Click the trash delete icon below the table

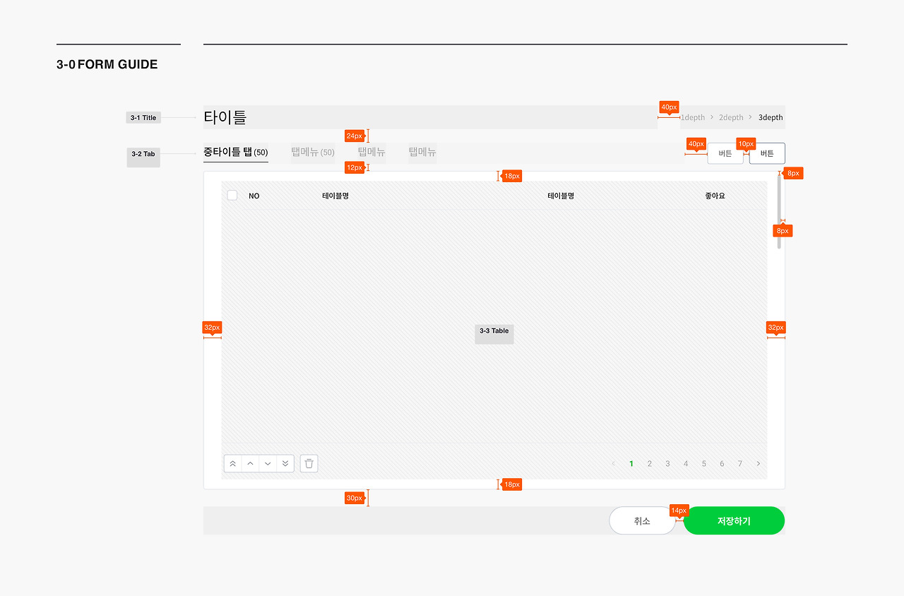click(309, 463)
